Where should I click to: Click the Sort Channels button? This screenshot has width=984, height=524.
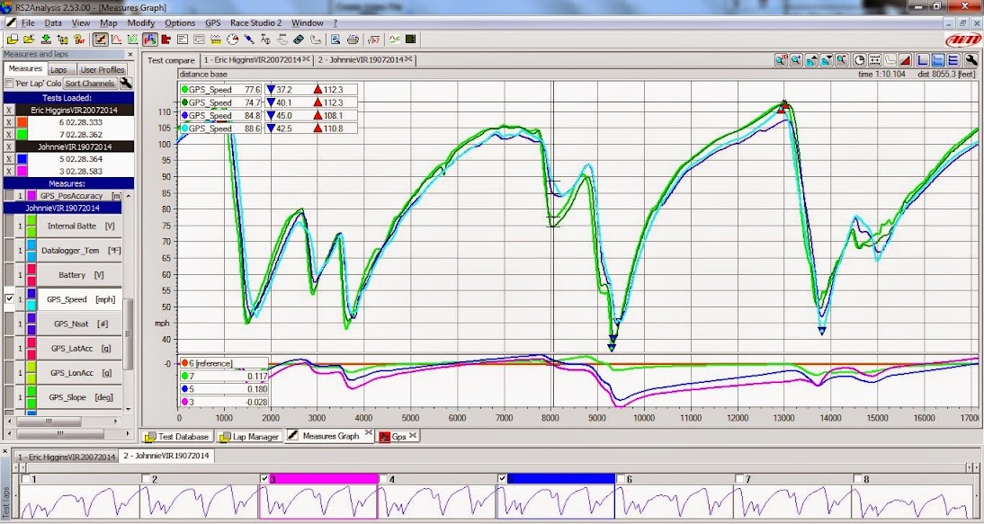tap(90, 84)
